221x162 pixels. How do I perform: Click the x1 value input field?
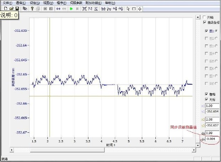click(212, 106)
